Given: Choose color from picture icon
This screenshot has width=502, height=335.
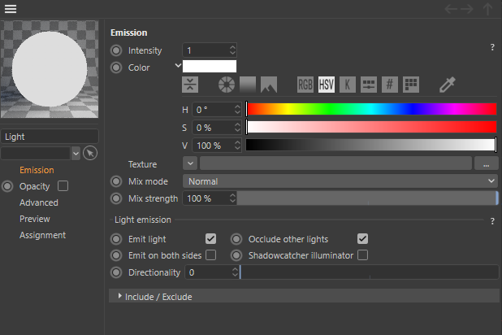Looking at the screenshot, I should (268, 84).
